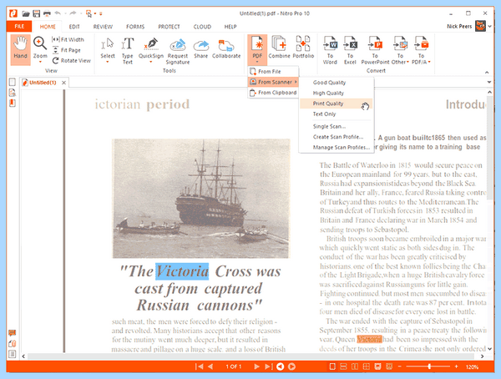This screenshot has width=501, height=379.
Task: Undo the last action
Action: click(x=58, y=13)
